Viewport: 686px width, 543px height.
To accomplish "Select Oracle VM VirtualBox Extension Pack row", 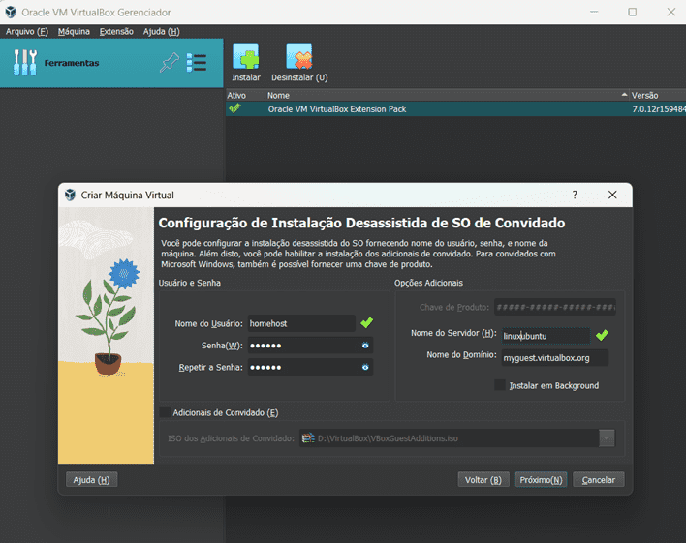I will (336, 109).
